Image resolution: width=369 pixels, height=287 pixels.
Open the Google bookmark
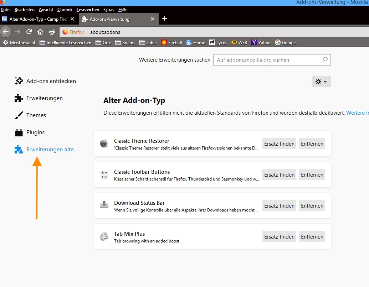(x=285, y=42)
